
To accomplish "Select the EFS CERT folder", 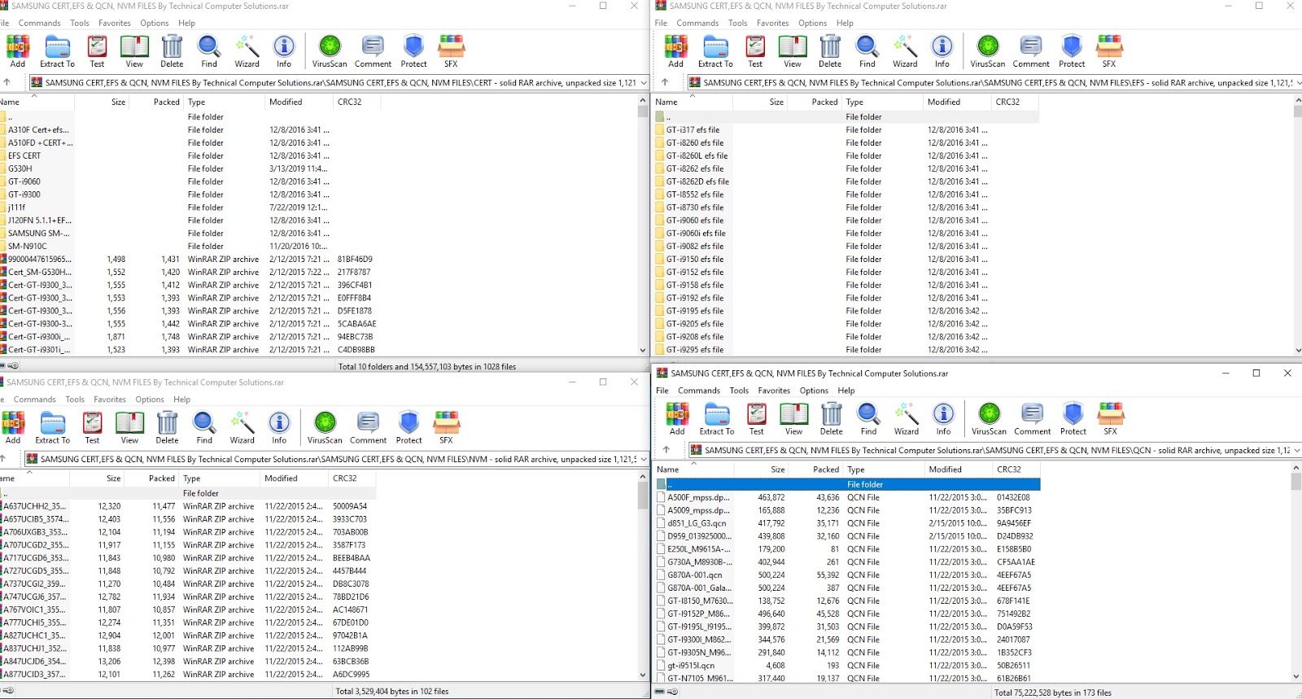I will pos(24,155).
